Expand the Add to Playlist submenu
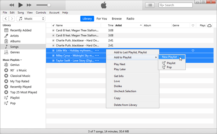The width and height of the screenshot is (217, 134). (133, 57)
